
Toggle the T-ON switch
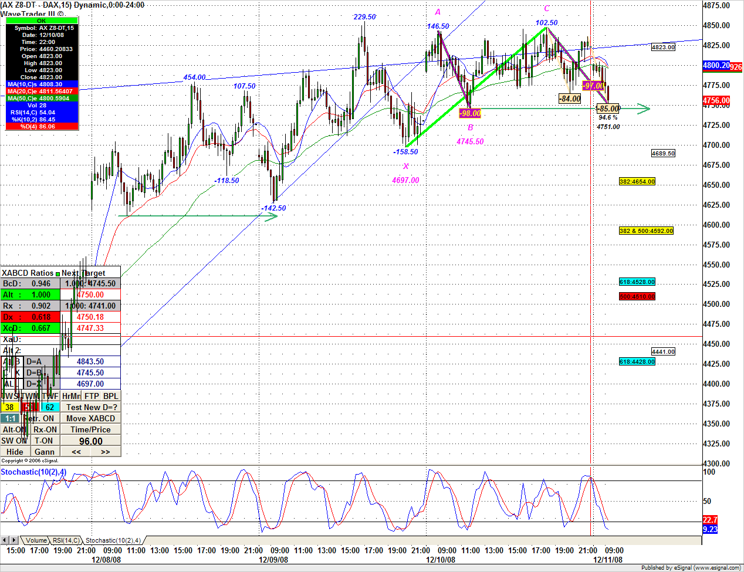click(x=44, y=441)
